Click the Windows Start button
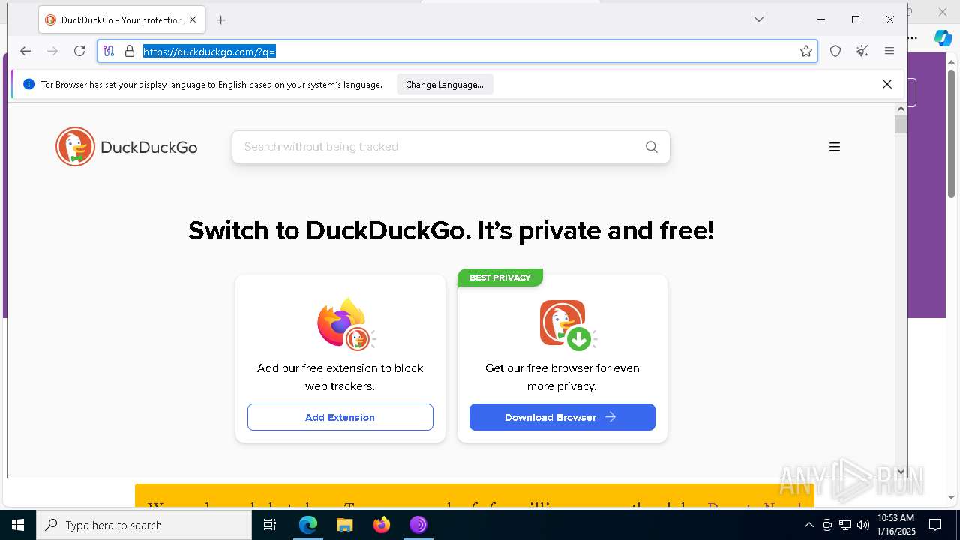Viewport: 960px width, 540px height. [18, 525]
